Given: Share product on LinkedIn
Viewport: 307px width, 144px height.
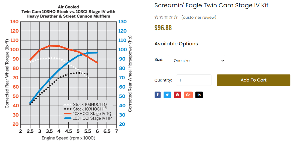Looking at the screenshot, I should [x=199, y=95].
